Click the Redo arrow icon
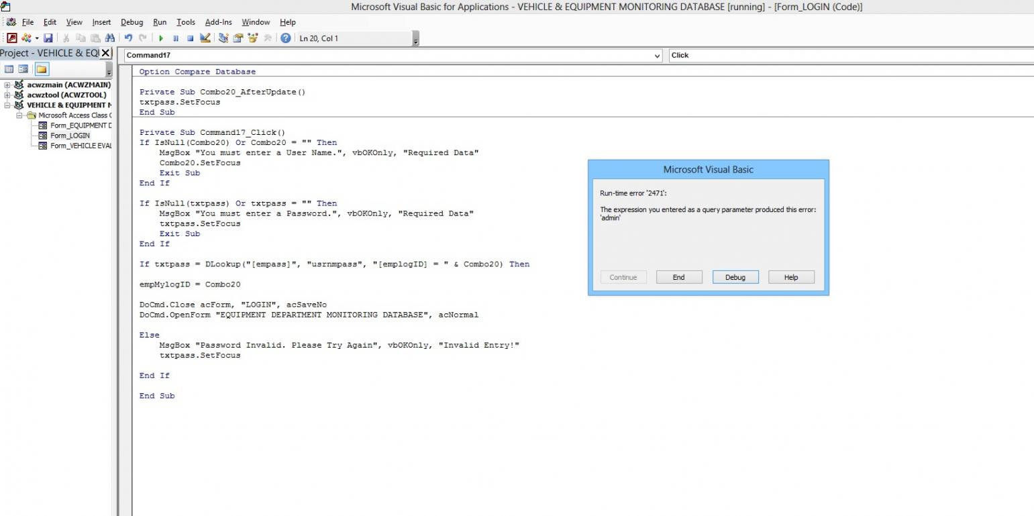Screen dimensions: 1034x516 142,38
